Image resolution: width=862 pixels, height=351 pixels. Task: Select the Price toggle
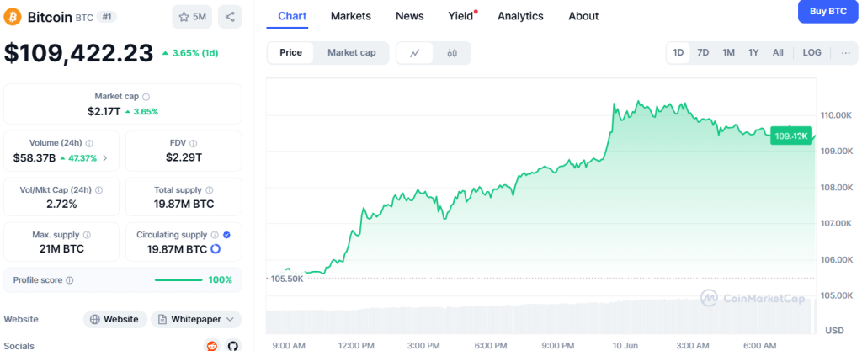tap(290, 53)
